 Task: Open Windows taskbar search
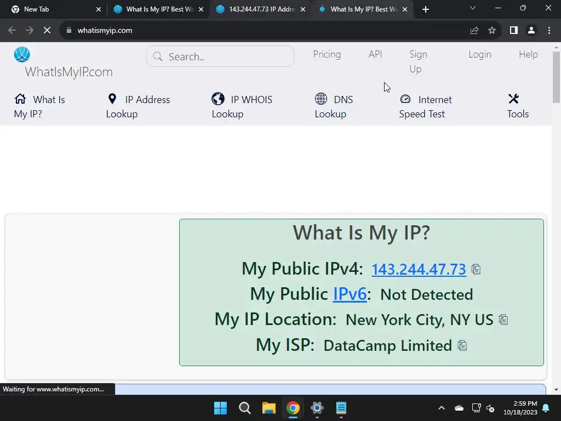click(x=245, y=408)
